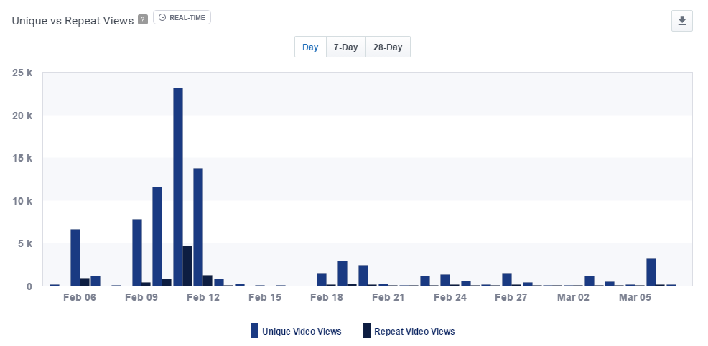The height and width of the screenshot is (346, 708).
Task: Download the chart data via download icon
Action: pos(681,21)
